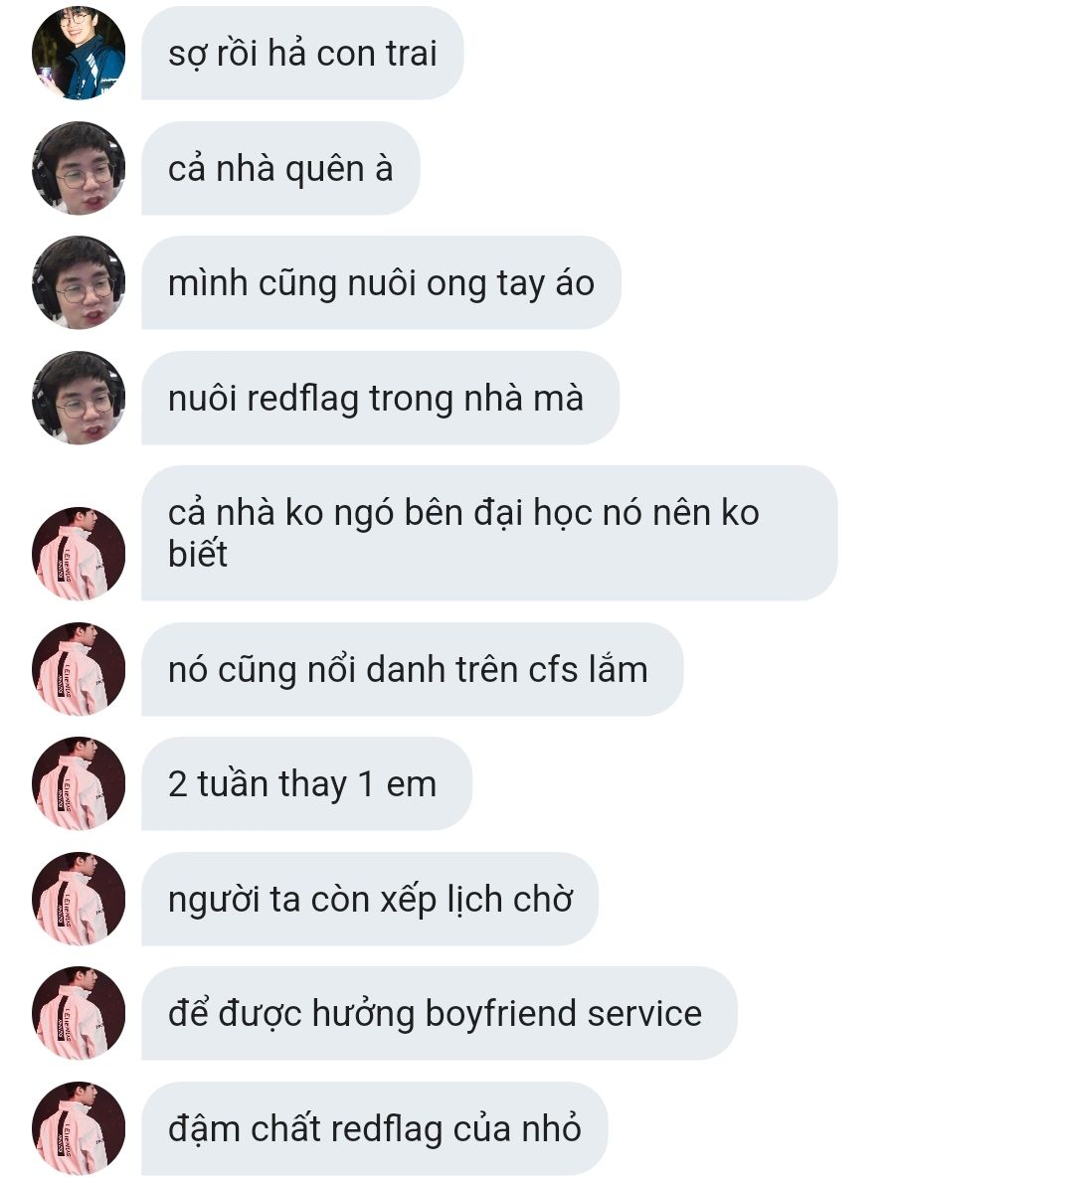Click the "đậm chất redflag của nhỏ" message

[375, 1128]
